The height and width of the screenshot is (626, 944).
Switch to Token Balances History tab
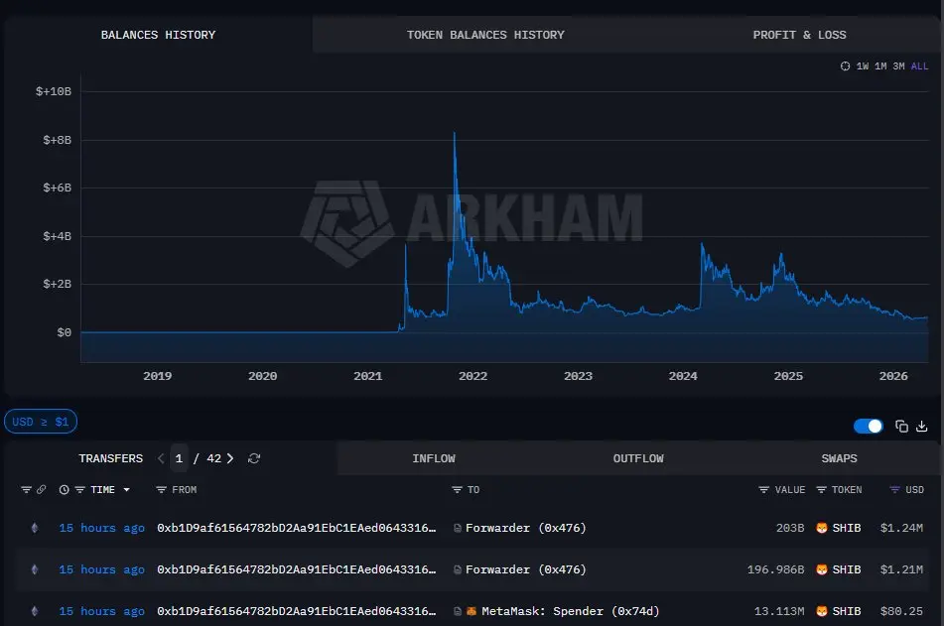coord(485,35)
